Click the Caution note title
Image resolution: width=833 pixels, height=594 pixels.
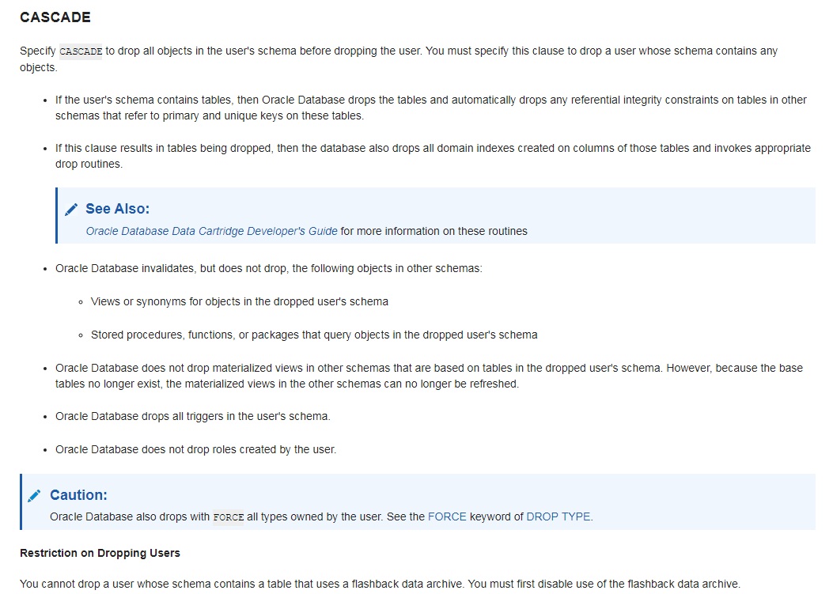78,495
